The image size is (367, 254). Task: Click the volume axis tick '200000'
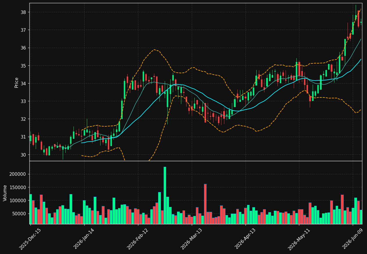[x=18, y=174]
